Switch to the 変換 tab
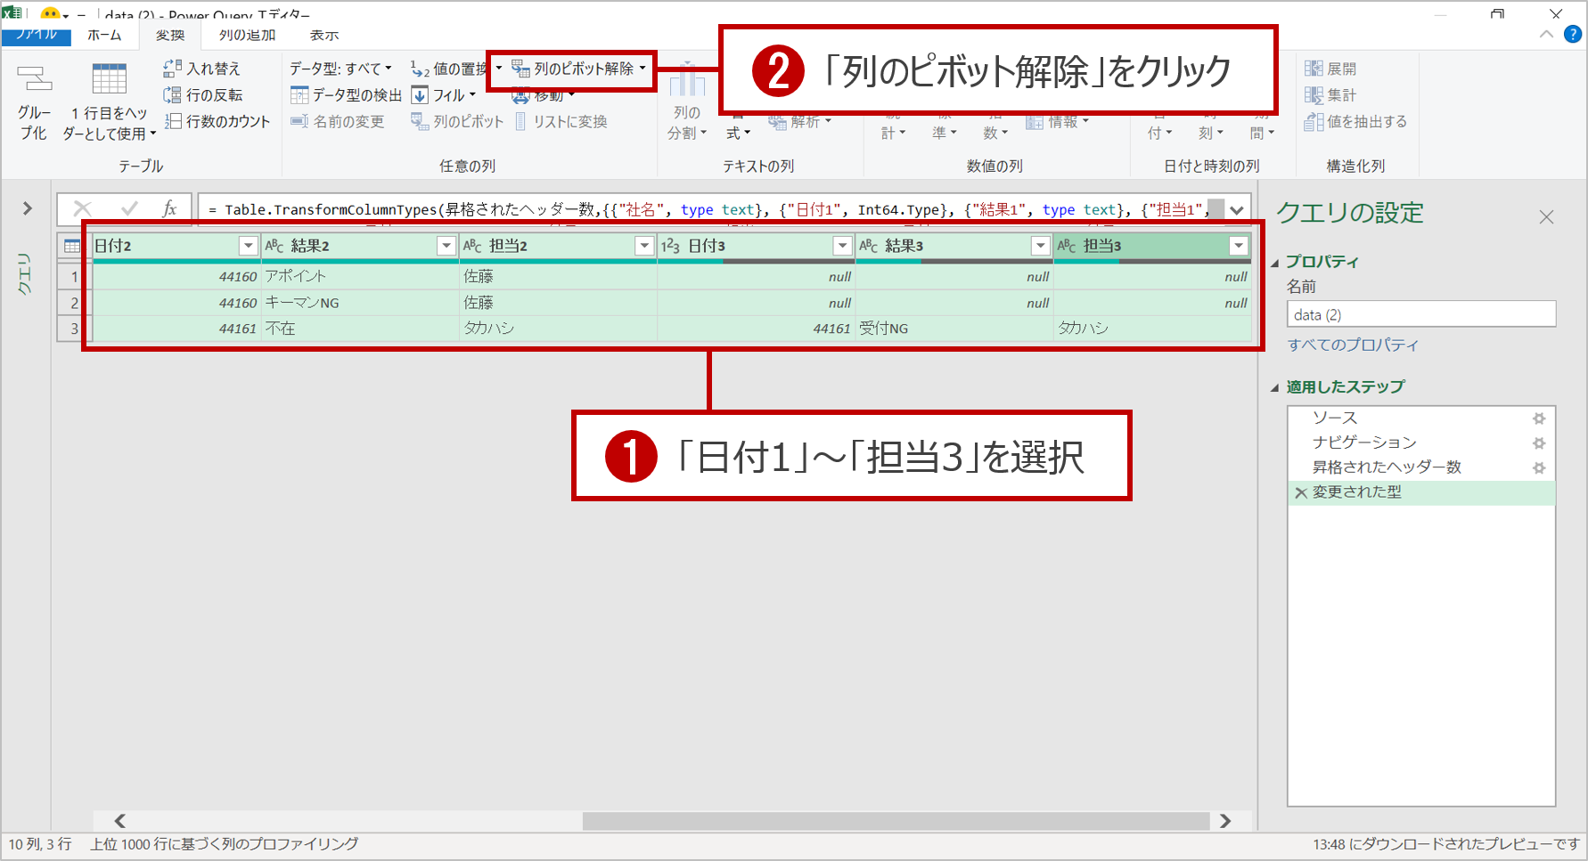 click(170, 35)
